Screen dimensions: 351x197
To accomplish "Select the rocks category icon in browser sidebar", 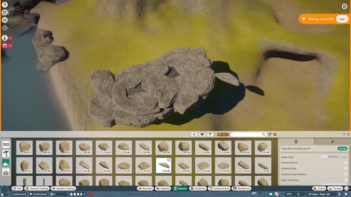I will point(6,163).
